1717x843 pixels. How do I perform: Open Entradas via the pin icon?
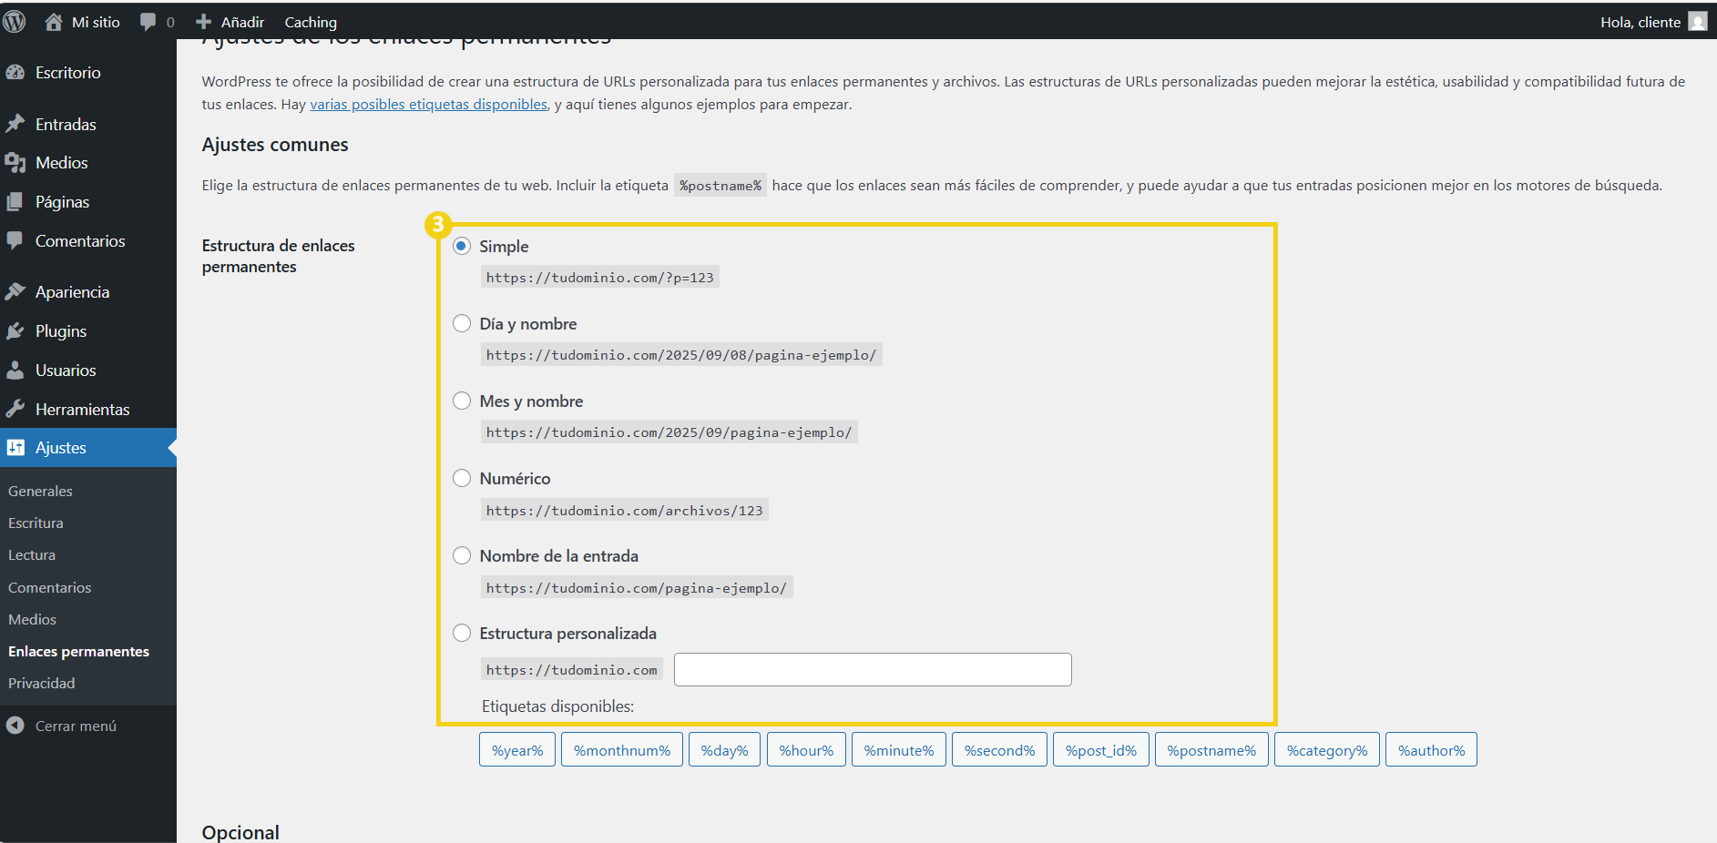[15, 124]
